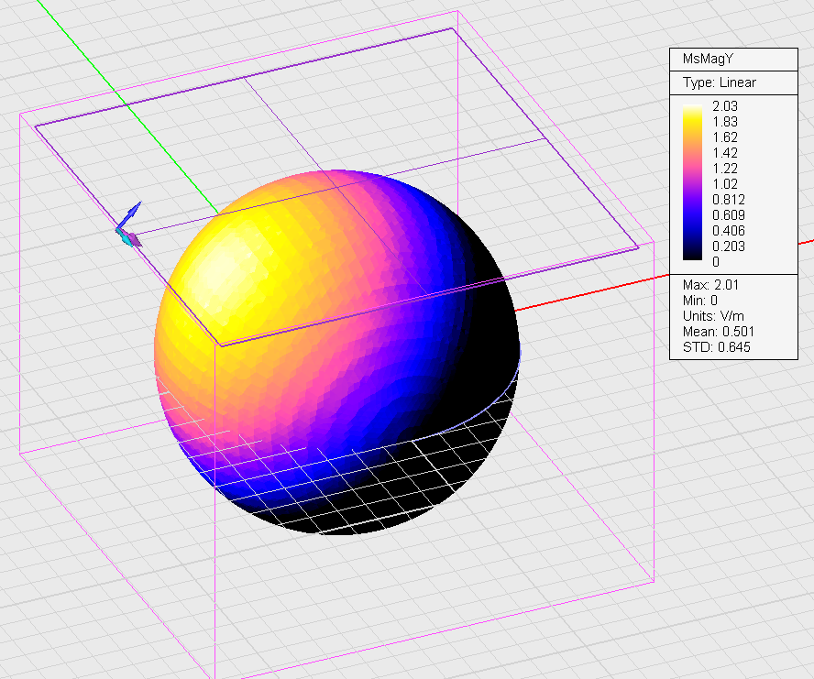Click the 1.62 value on legend scale

tap(724, 137)
